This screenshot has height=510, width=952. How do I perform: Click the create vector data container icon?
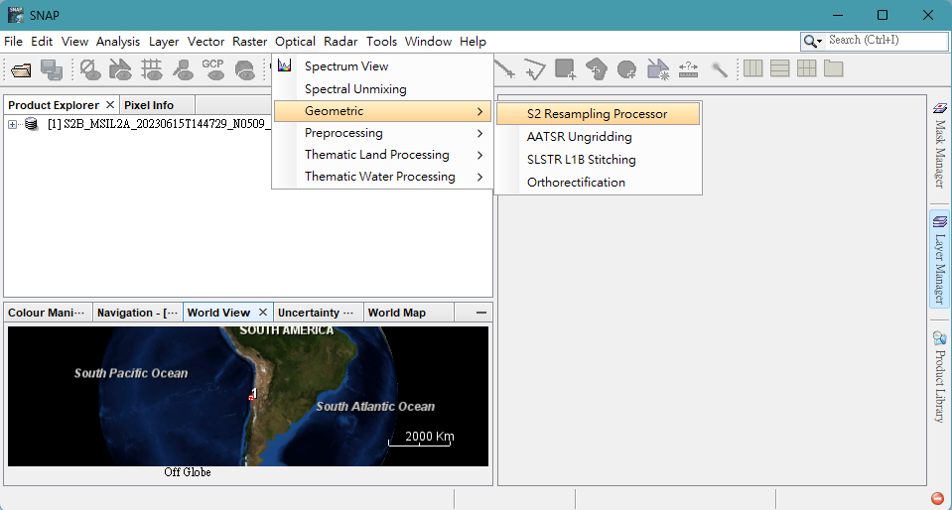click(657, 69)
